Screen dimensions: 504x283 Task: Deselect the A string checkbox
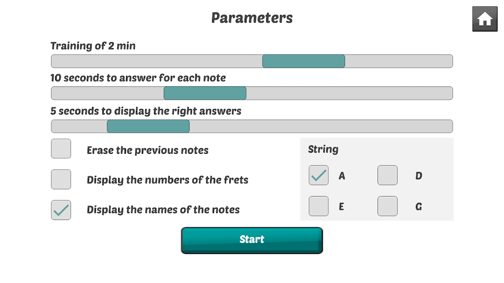pyautogui.click(x=318, y=175)
